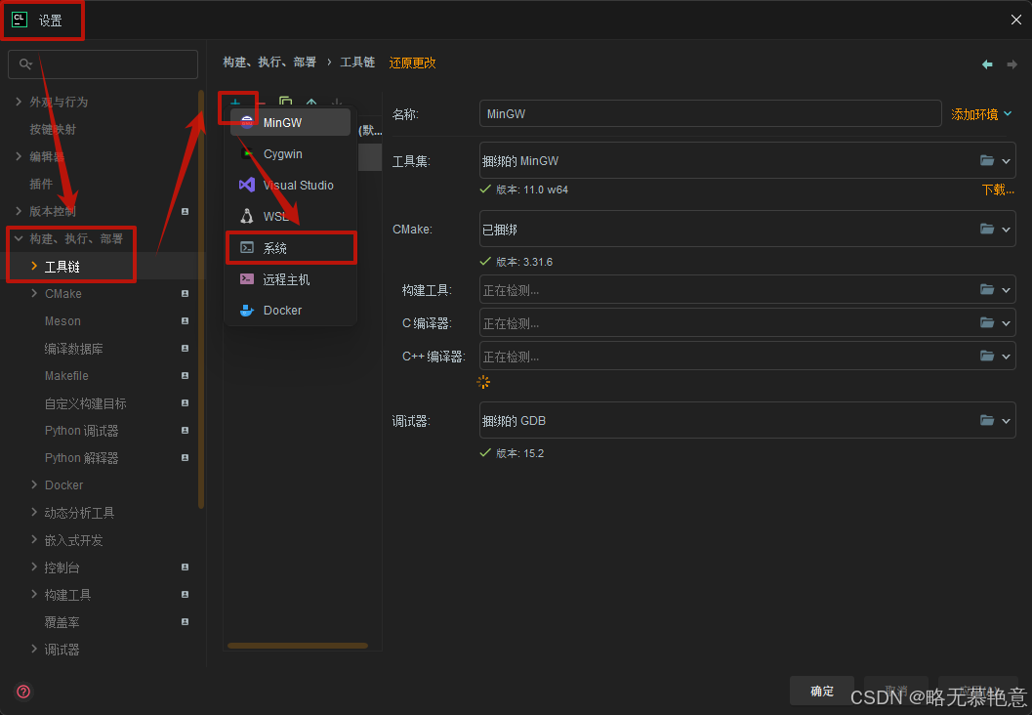The width and height of the screenshot is (1032, 715).
Task: Open the C++ 编译器 dropdown arrow
Action: 1006,357
